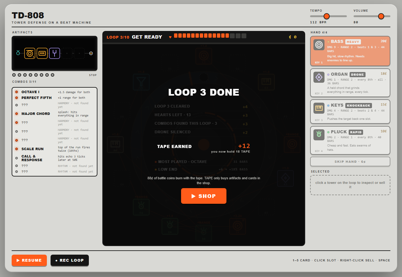Click the dimmed filter funnel tower on the loop
402x277 pixels.
pos(141,82)
